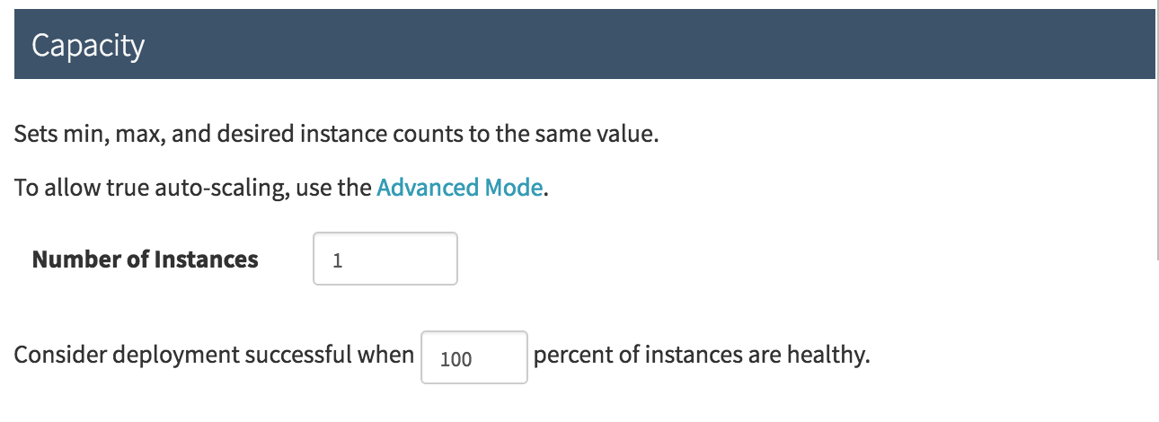Viewport: 1159px width, 422px height.
Task: Click the Capacity section header title
Action: [88, 45]
